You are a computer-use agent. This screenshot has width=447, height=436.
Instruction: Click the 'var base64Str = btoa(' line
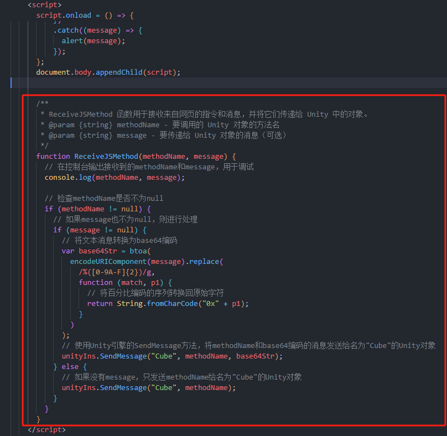coord(106,251)
